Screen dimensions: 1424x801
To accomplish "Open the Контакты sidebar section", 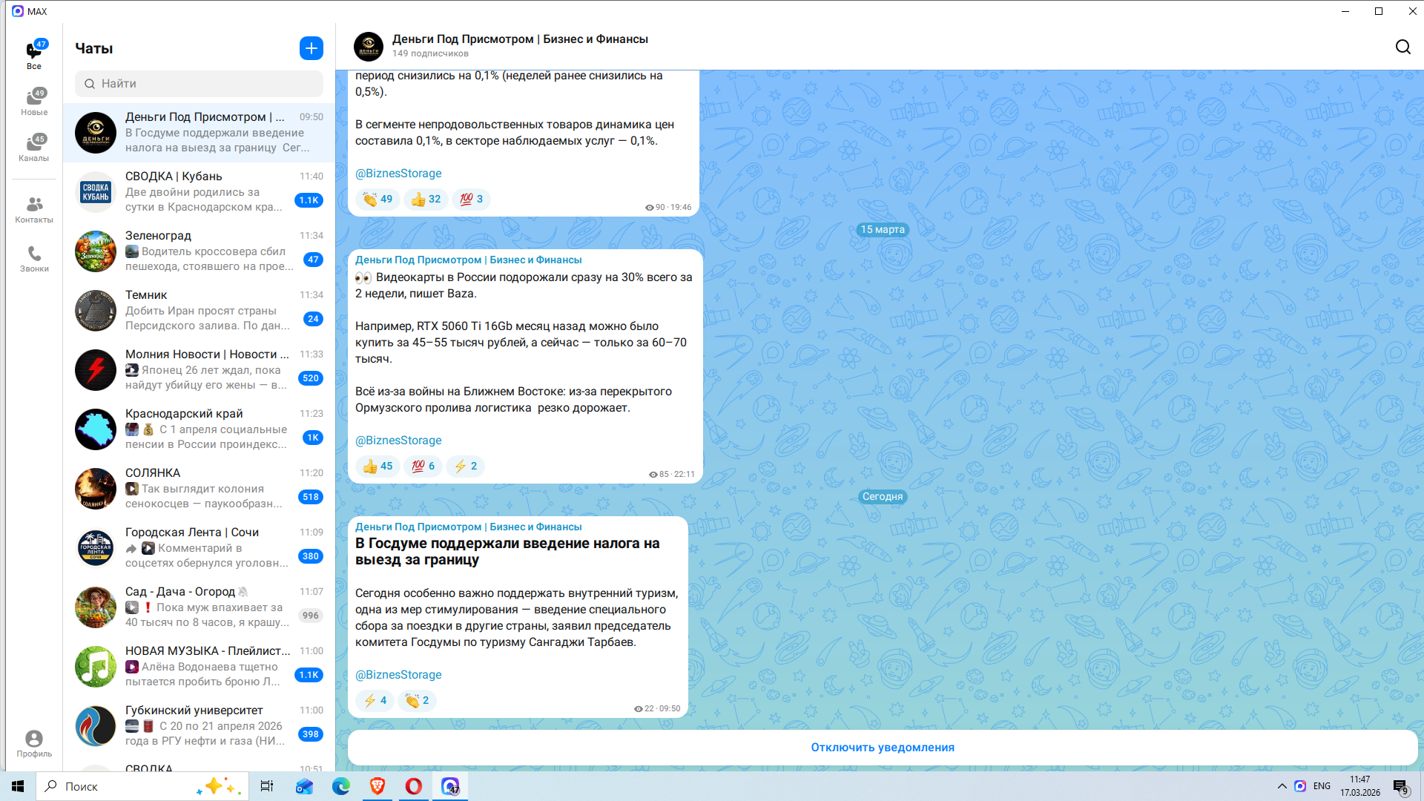I will click(x=34, y=210).
